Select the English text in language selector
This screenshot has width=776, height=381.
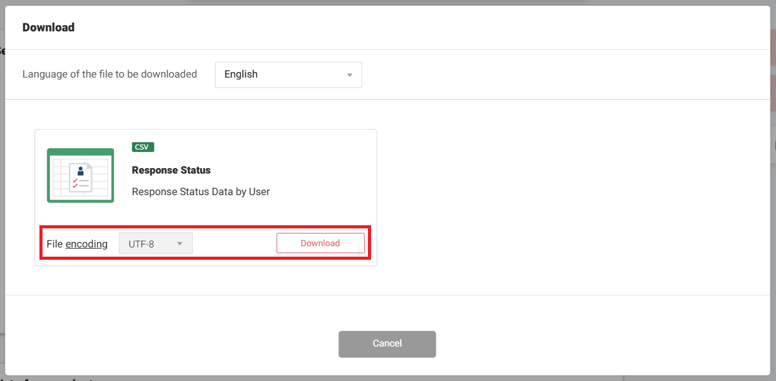241,74
